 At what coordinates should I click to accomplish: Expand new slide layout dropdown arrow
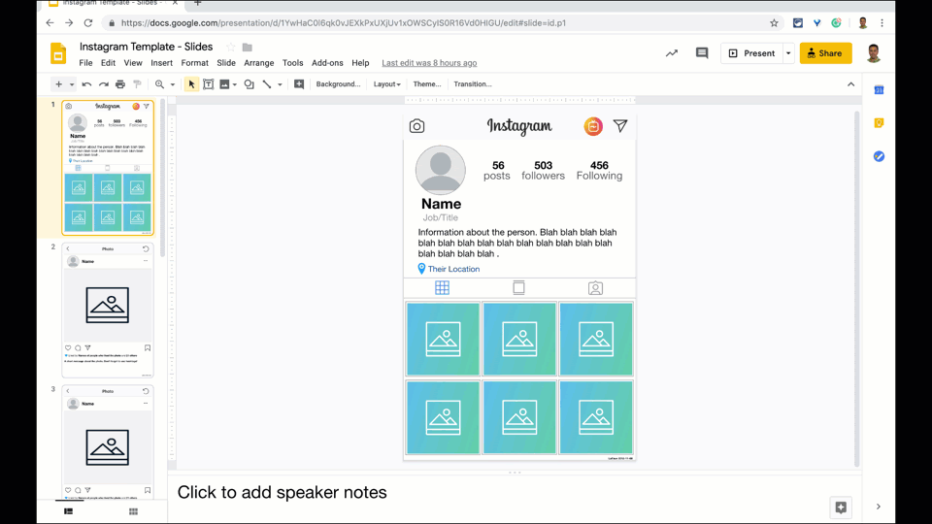tap(71, 84)
